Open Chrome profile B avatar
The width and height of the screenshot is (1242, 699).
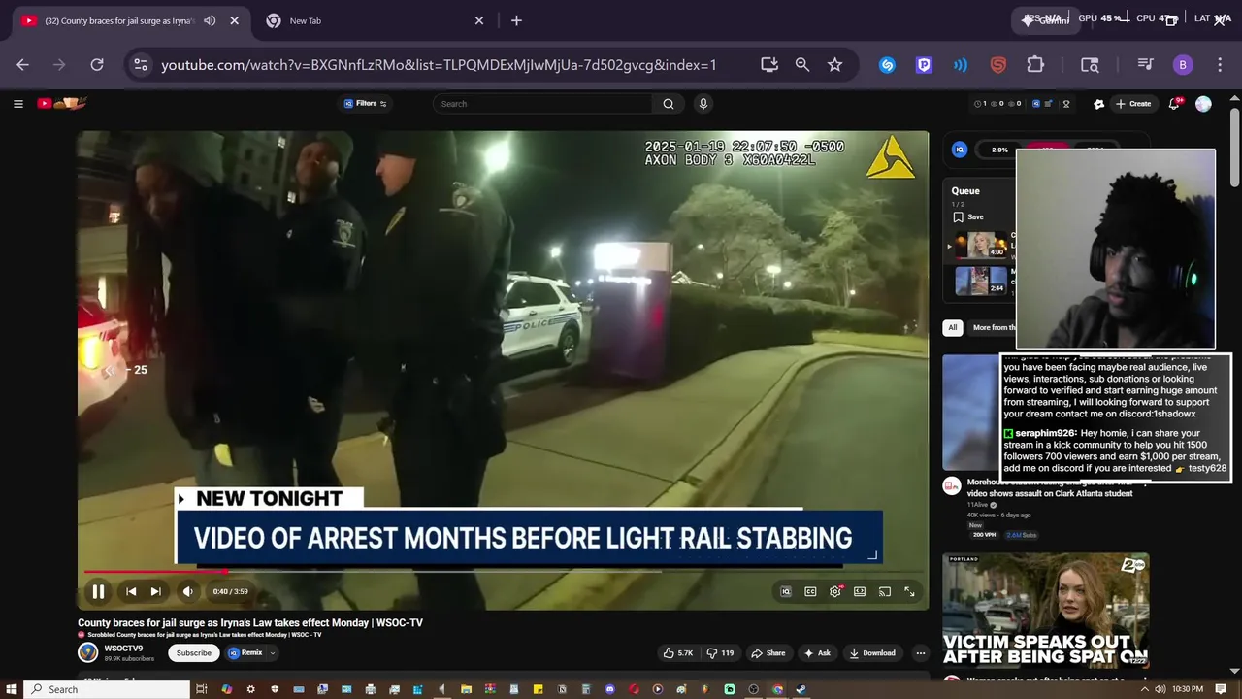click(1182, 65)
